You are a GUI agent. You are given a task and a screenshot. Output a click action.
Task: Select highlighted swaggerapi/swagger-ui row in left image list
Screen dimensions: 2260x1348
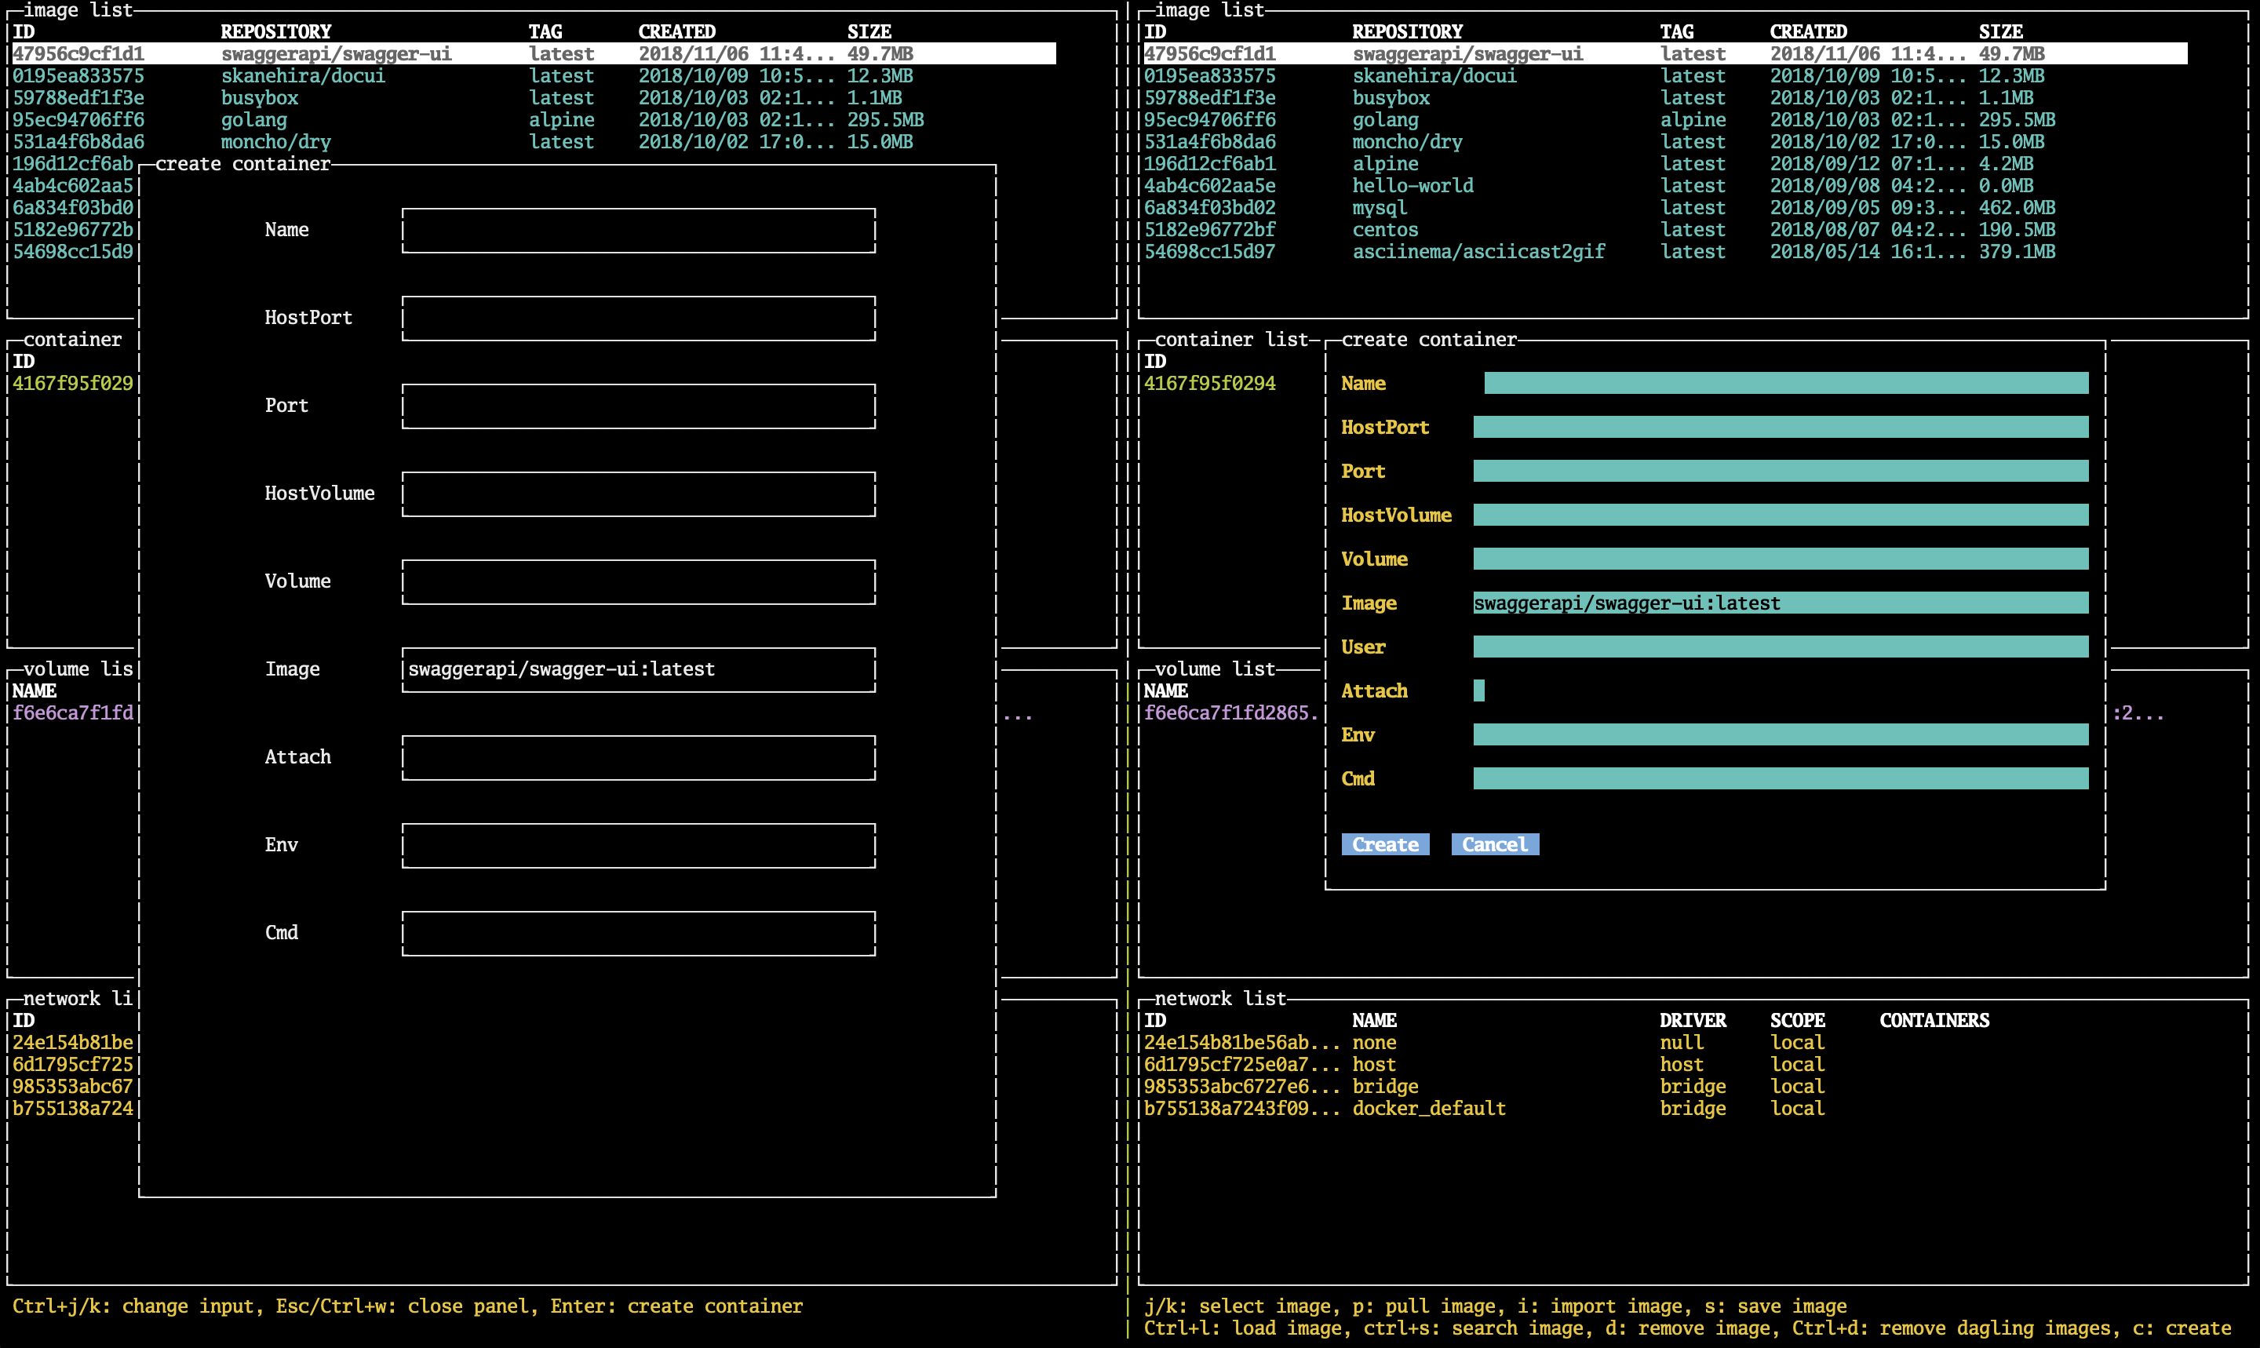(x=534, y=53)
